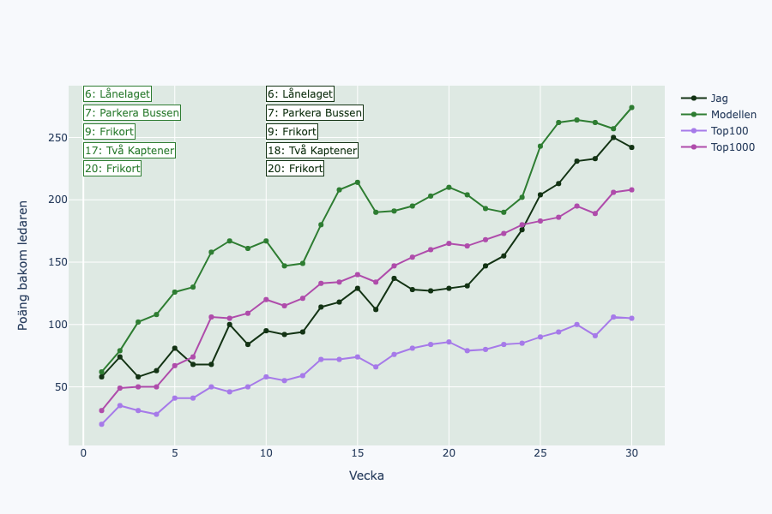Click the black '7: Parkera Bussen' box

315,113
